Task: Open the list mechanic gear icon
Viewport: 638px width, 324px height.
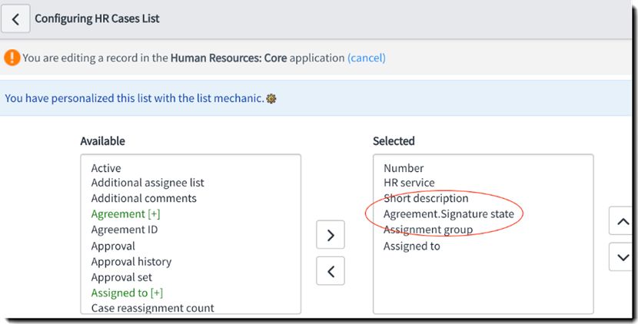Action: click(x=271, y=98)
